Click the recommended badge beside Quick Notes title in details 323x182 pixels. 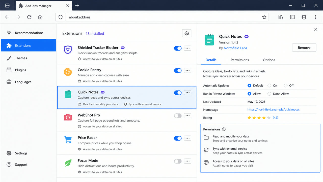(247, 37)
